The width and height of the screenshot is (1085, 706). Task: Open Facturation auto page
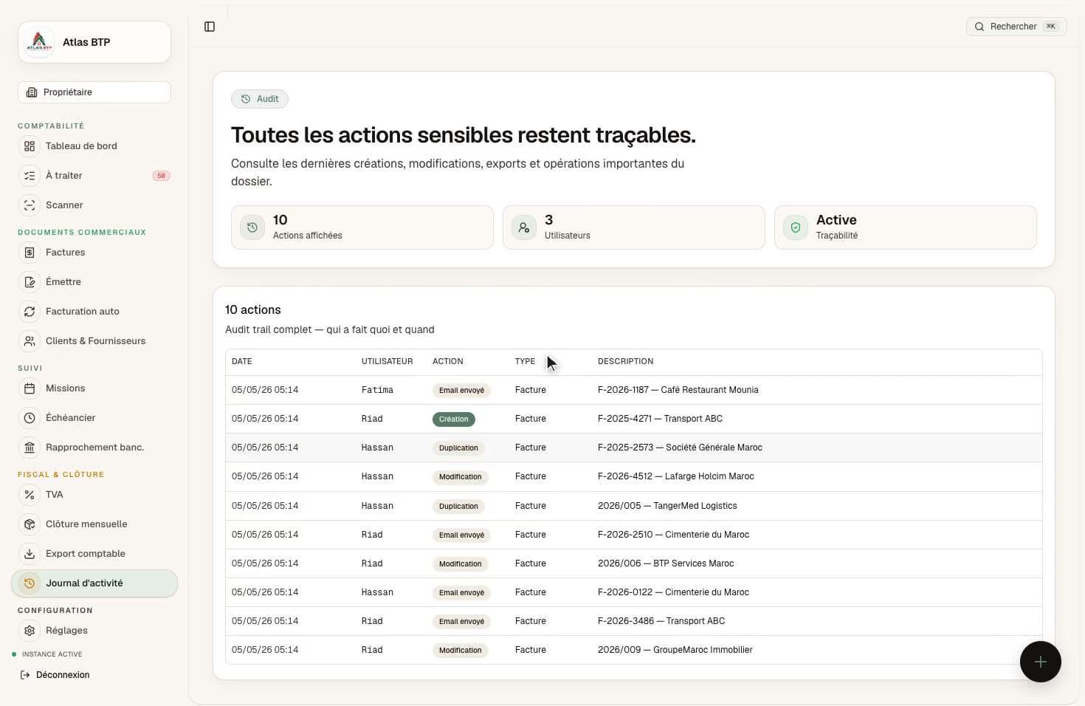click(94, 312)
